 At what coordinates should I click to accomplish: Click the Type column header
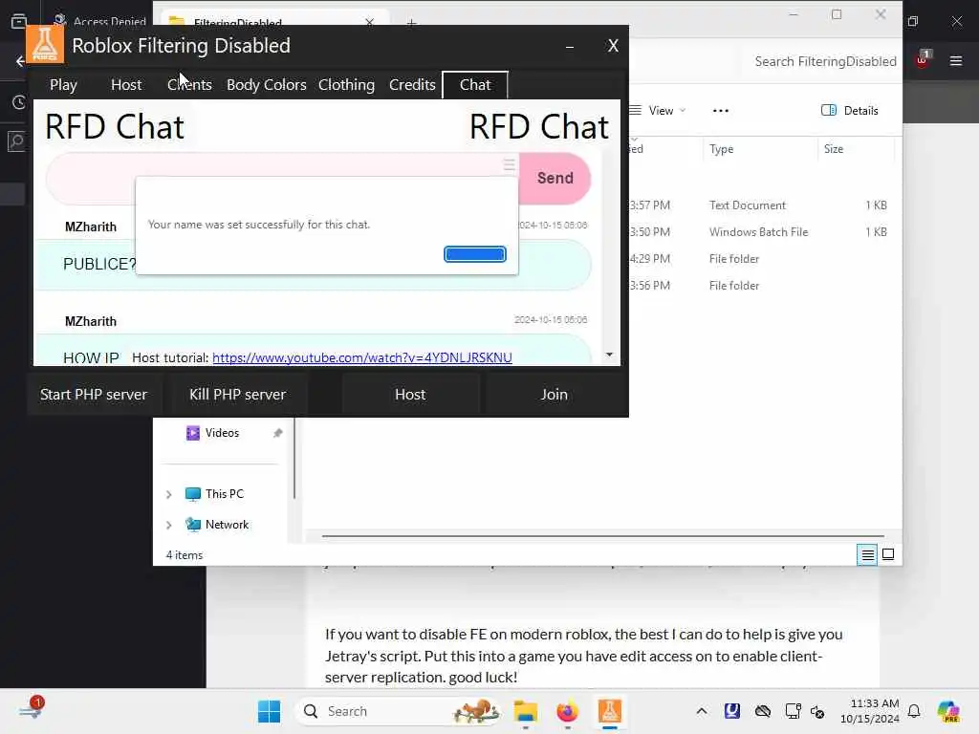(x=721, y=149)
